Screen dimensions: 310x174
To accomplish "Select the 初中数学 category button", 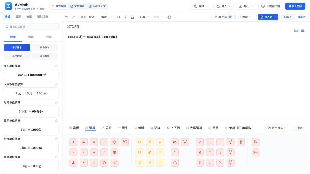I will [x=45, y=47].
